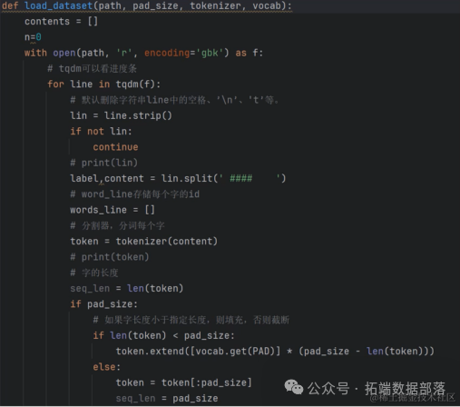The height and width of the screenshot is (407, 460).
Task: Click the '# tqdm' progress bar comment
Action: [92, 69]
